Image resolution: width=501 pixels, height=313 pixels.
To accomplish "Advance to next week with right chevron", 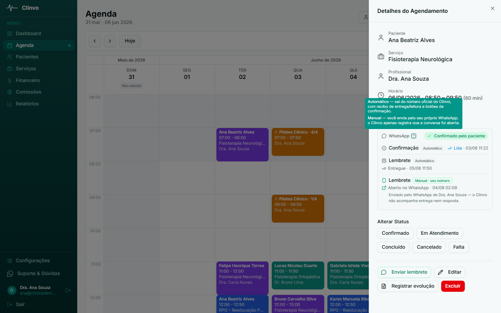I will (x=110, y=41).
